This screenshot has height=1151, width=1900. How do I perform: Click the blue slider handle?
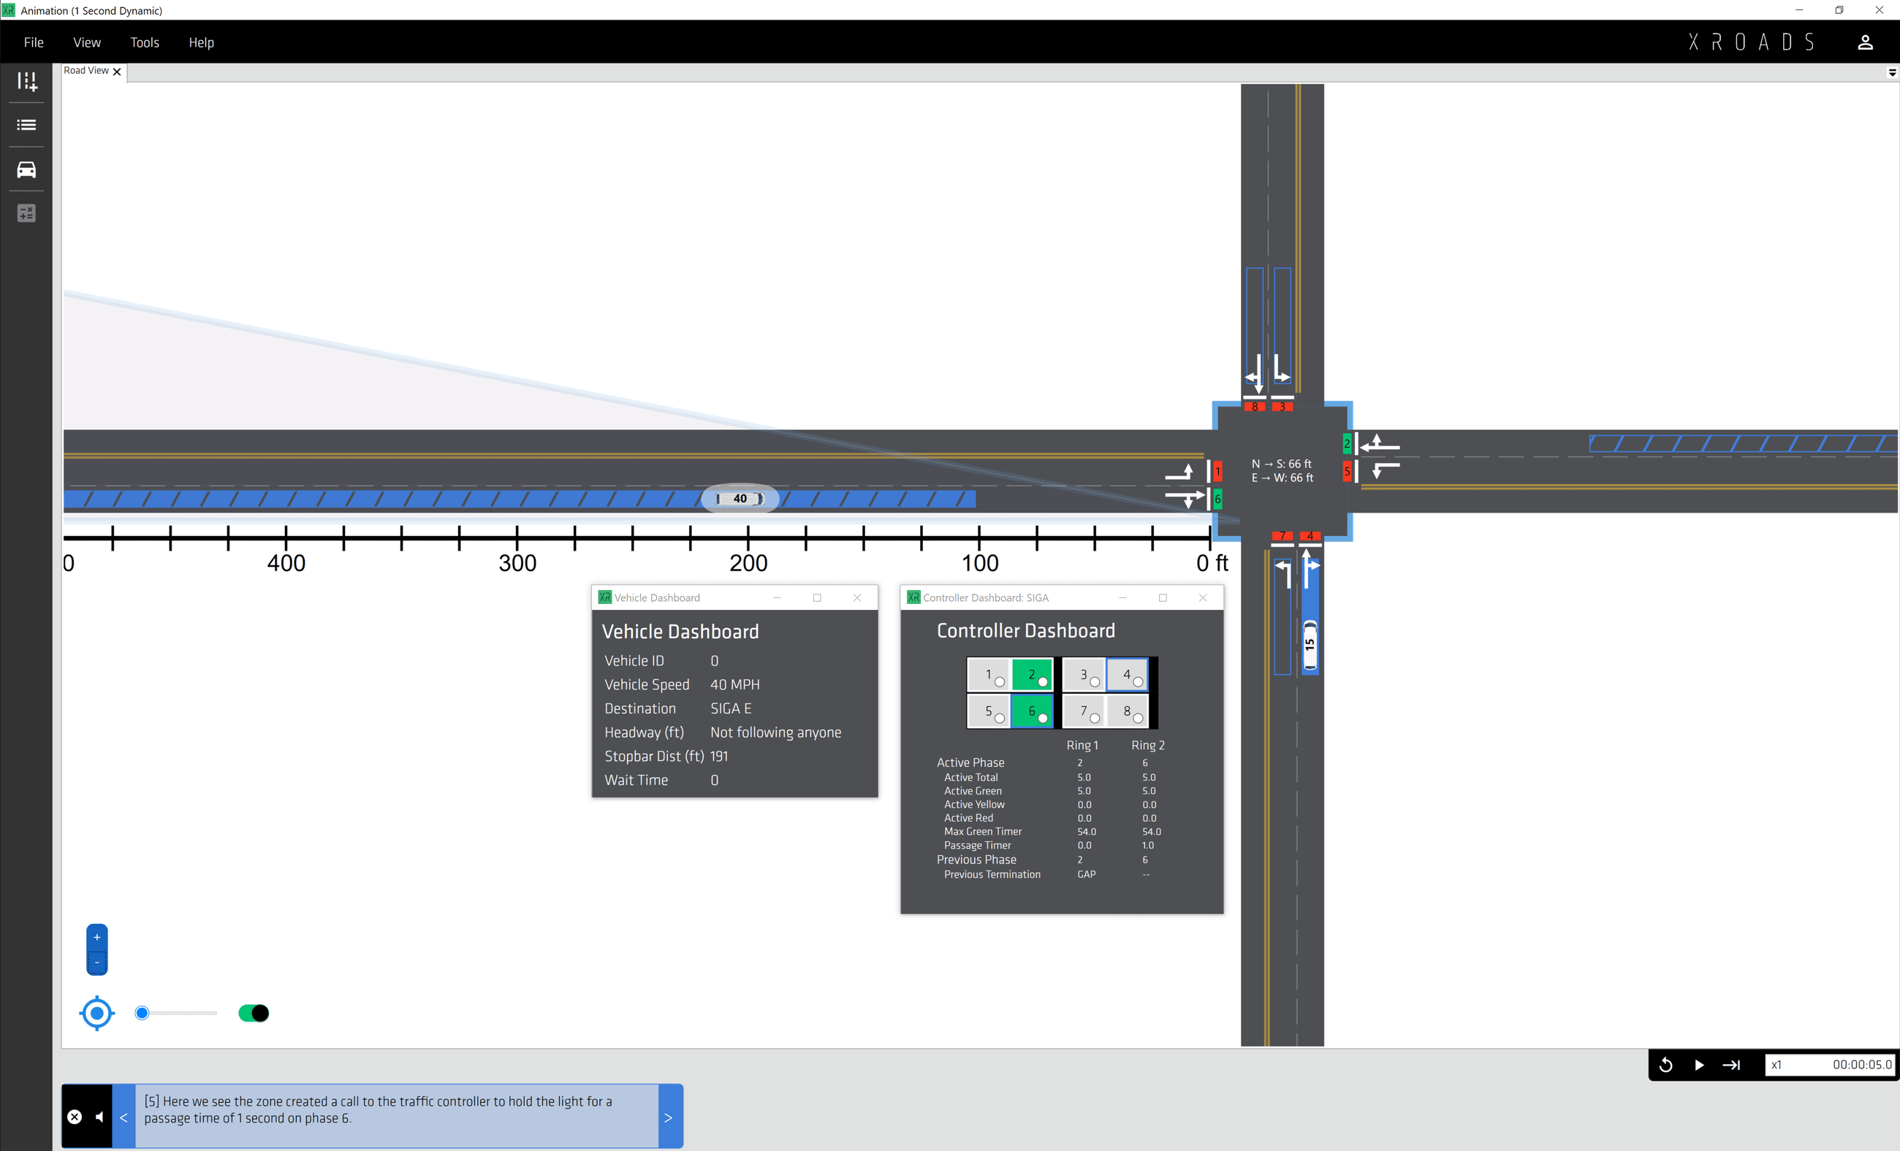click(142, 1013)
